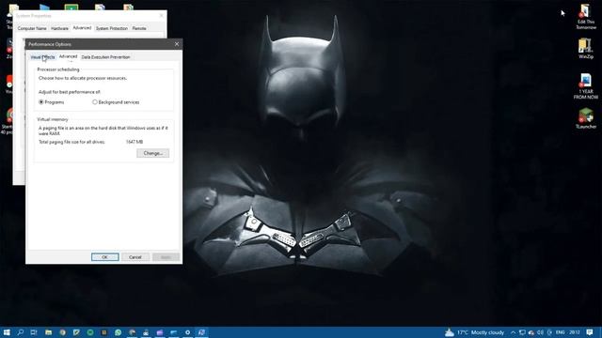Confirm with the OK button
Viewport: 602px width, 338px height.
(x=104, y=257)
